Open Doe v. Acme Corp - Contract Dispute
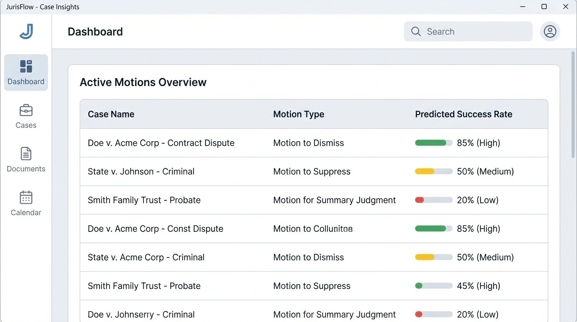Screen dimensions: 577x322 pyautogui.click(x=161, y=143)
